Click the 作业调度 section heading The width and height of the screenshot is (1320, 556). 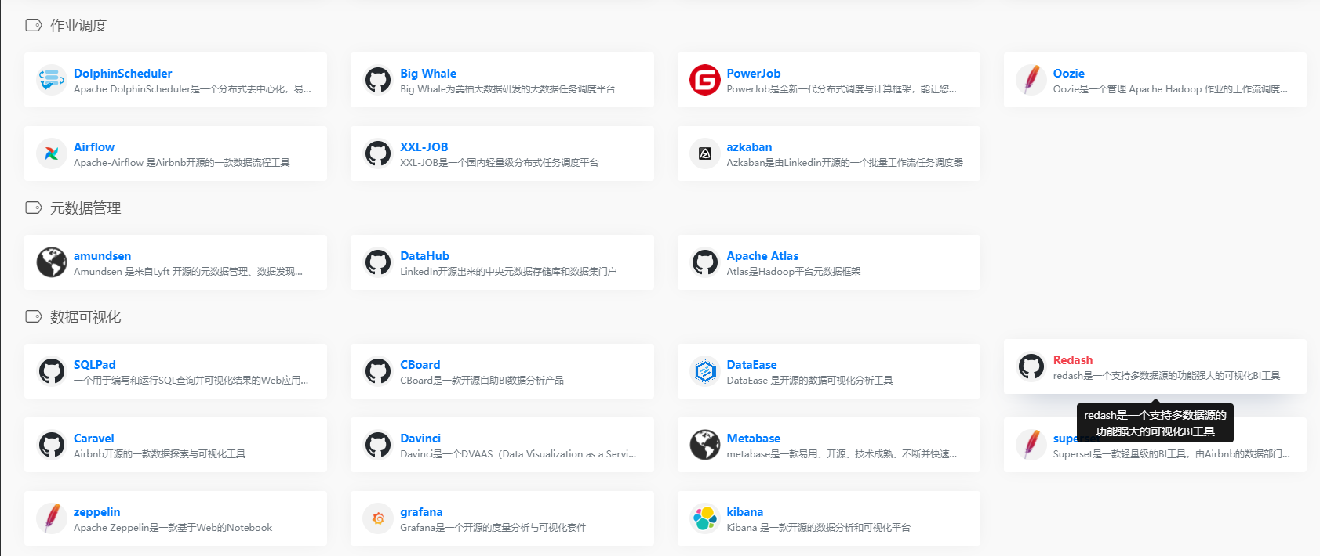tap(78, 26)
